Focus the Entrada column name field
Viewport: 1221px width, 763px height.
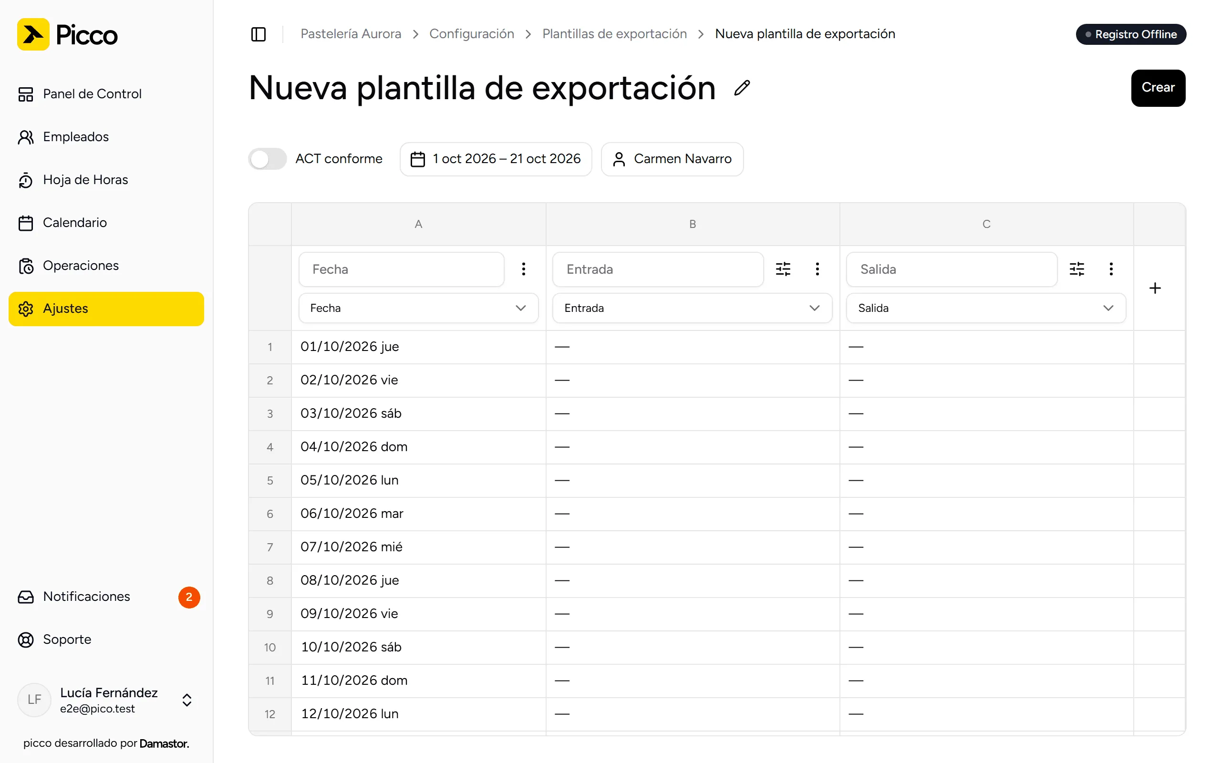click(x=658, y=269)
